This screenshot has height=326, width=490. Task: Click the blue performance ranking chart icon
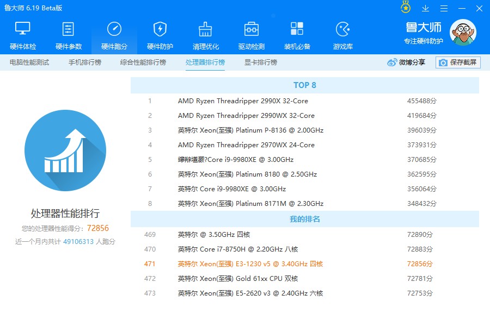pos(65,151)
